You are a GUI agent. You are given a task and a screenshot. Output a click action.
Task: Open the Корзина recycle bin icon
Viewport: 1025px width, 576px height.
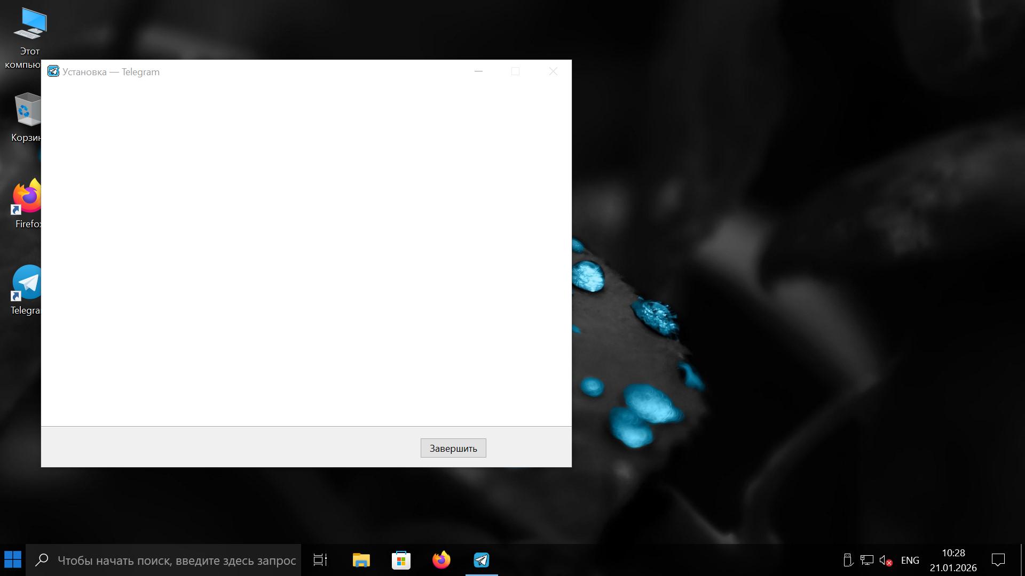click(x=27, y=111)
